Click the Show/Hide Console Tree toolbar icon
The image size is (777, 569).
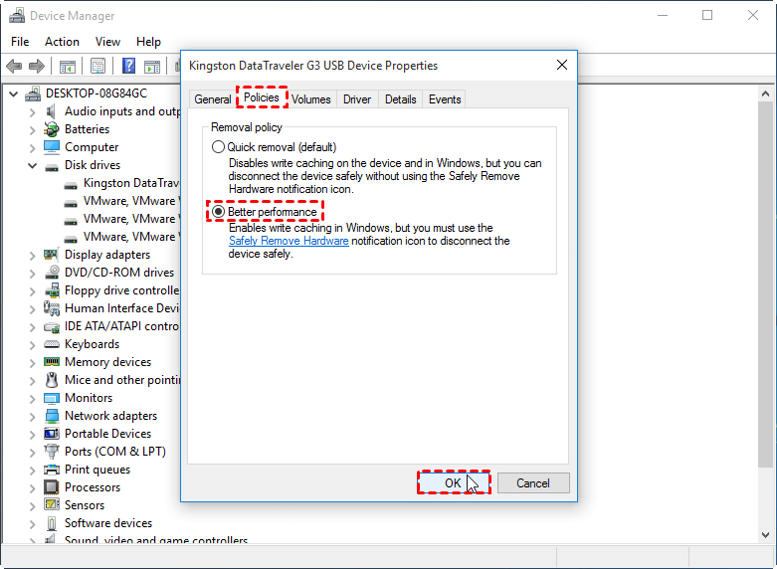point(68,66)
